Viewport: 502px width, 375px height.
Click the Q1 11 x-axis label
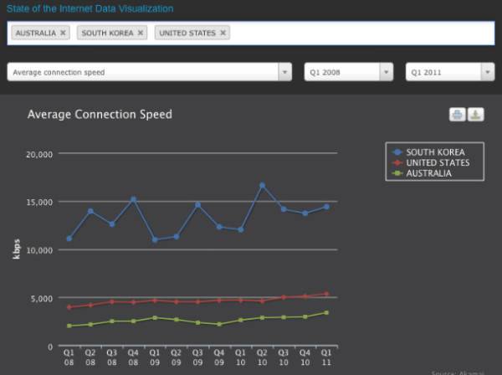pyautogui.click(x=326, y=357)
